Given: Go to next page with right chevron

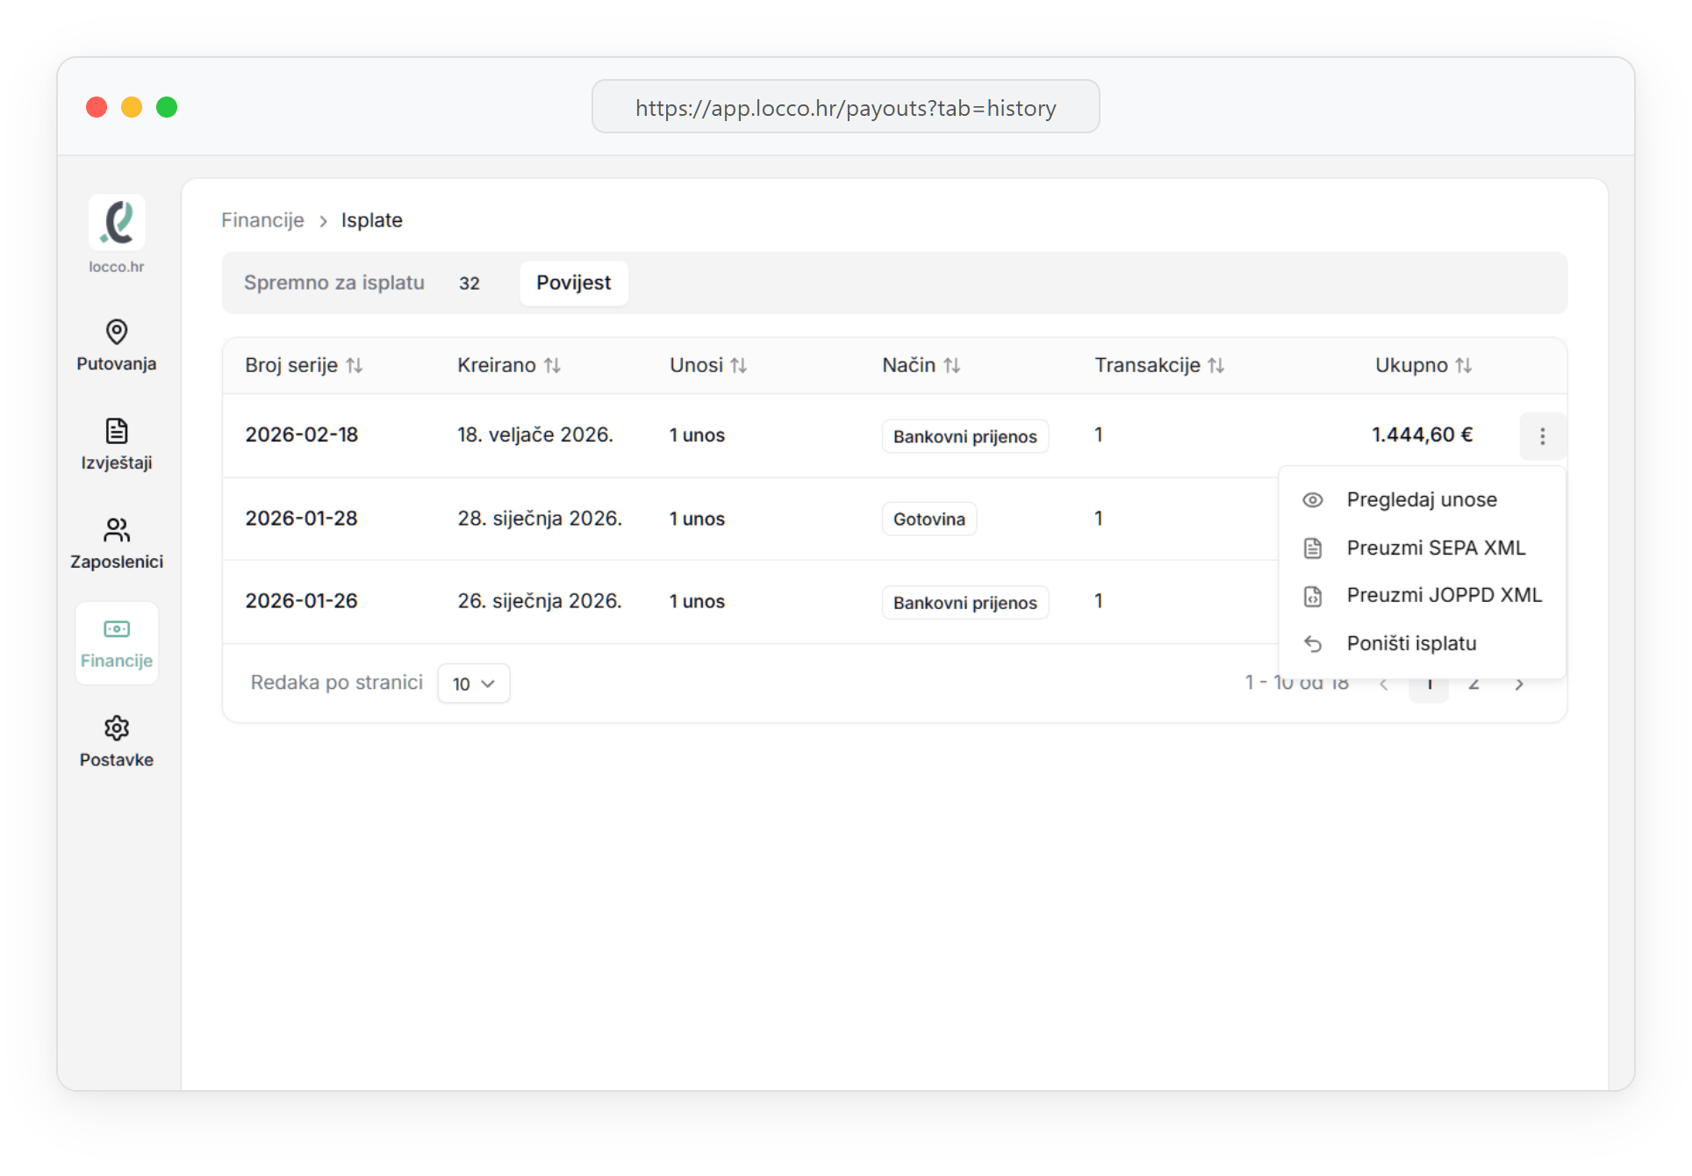Looking at the screenshot, I should [1519, 685].
